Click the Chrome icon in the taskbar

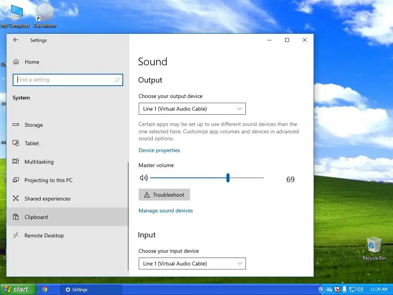click(45, 290)
